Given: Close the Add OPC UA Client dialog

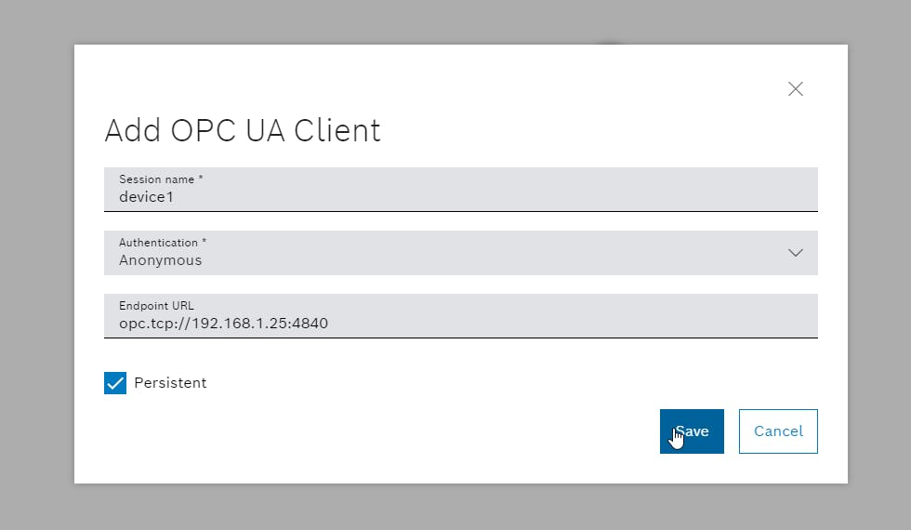Looking at the screenshot, I should tap(796, 89).
